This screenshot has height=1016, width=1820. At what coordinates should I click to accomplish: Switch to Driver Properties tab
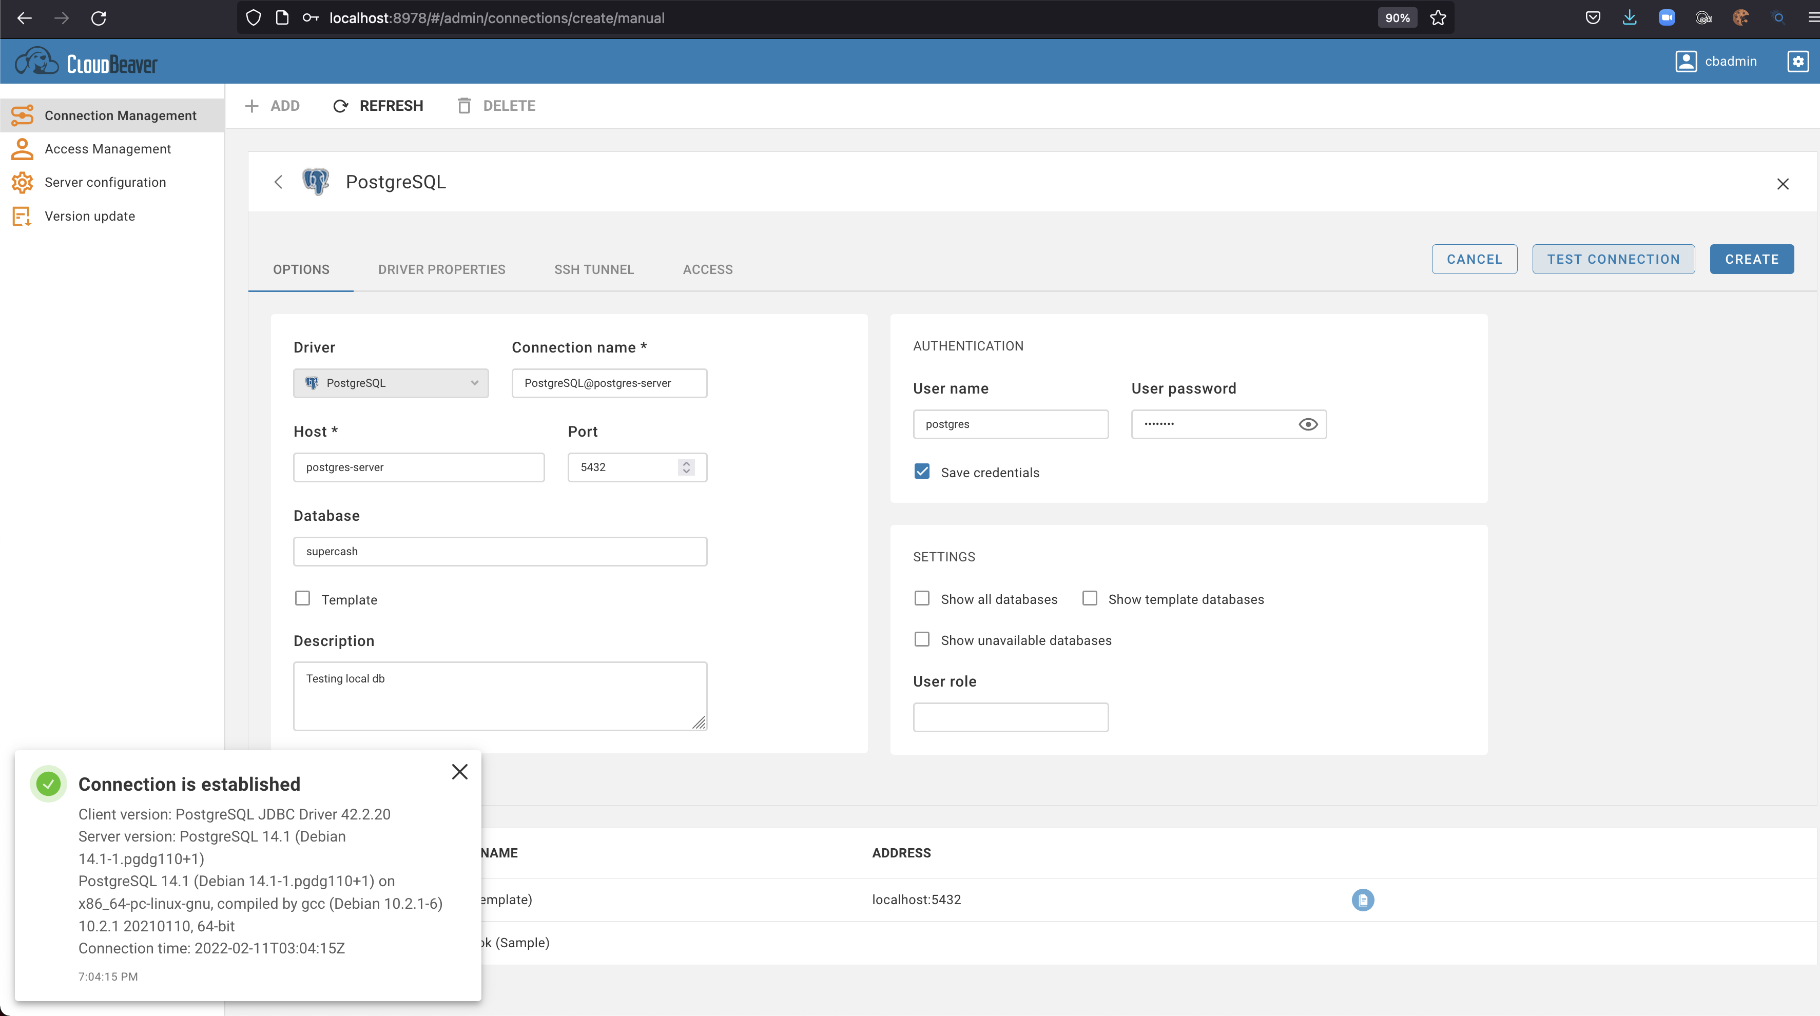(x=441, y=269)
